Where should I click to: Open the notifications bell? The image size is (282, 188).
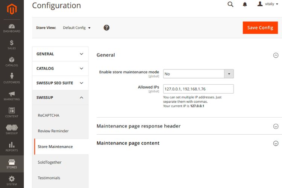pos(245,5)
